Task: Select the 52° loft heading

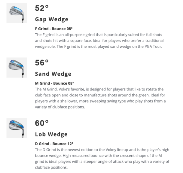Action: point(42,8)
